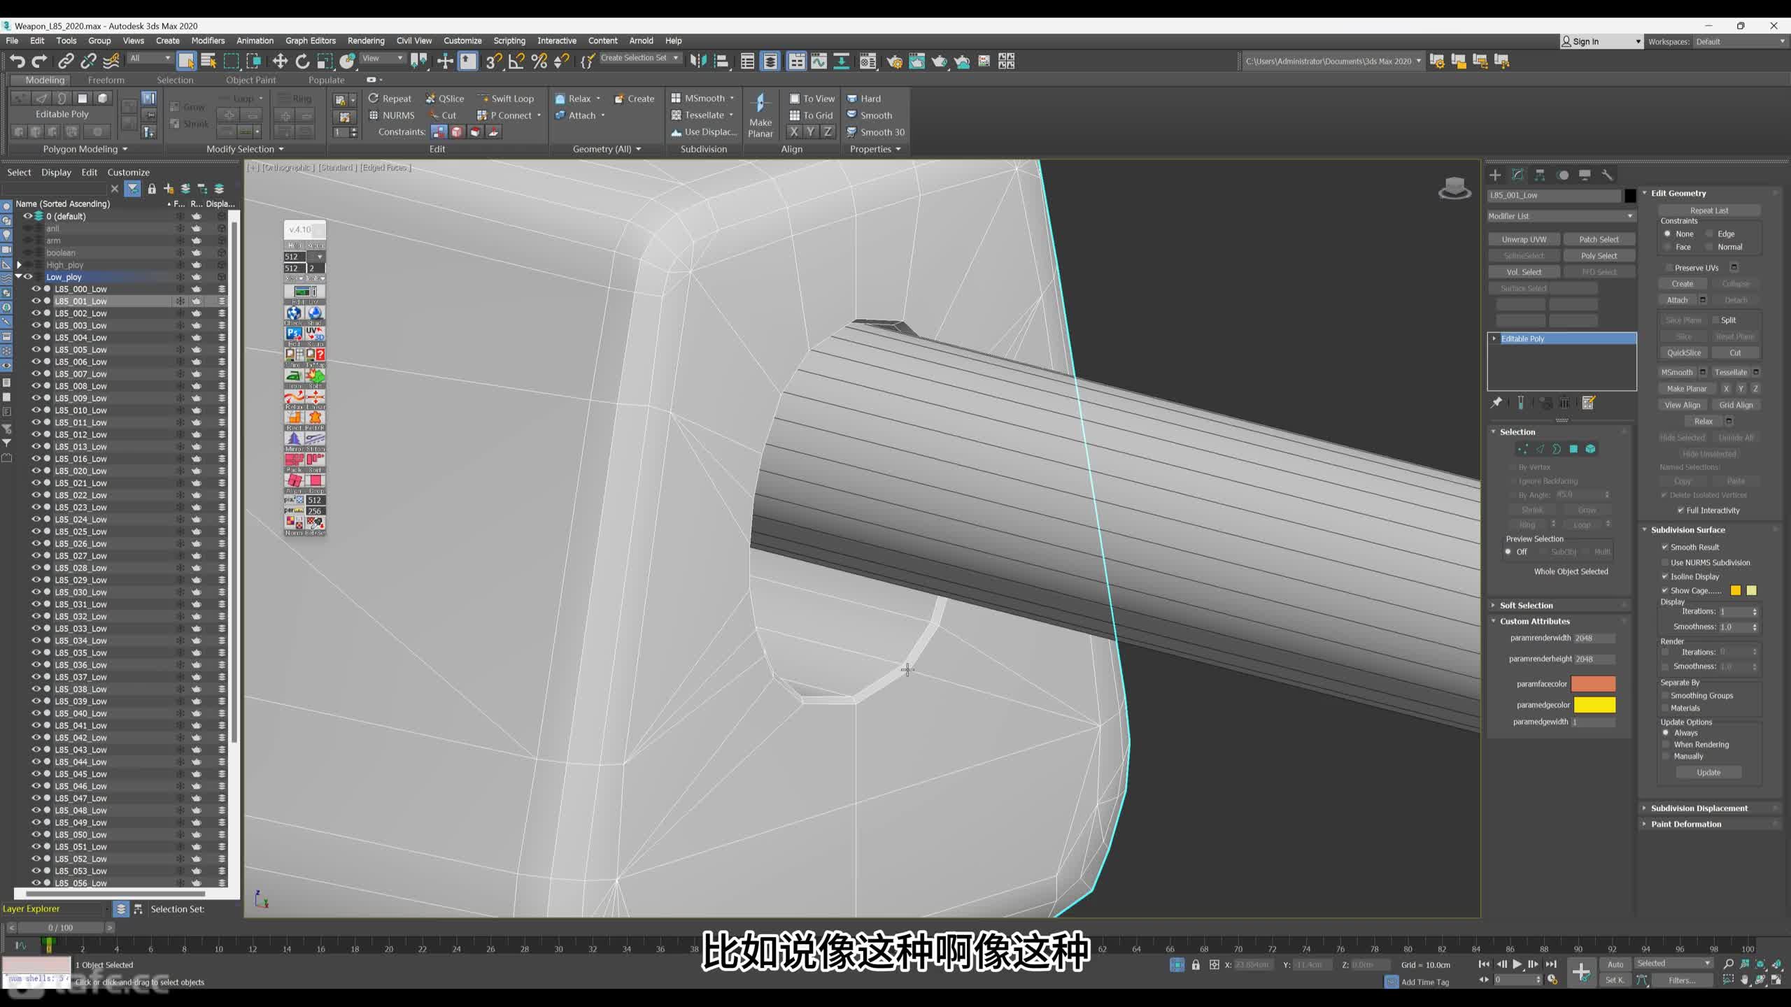Click the QSlice ribbon tool

pyautogui.click(x=445, y=99)
